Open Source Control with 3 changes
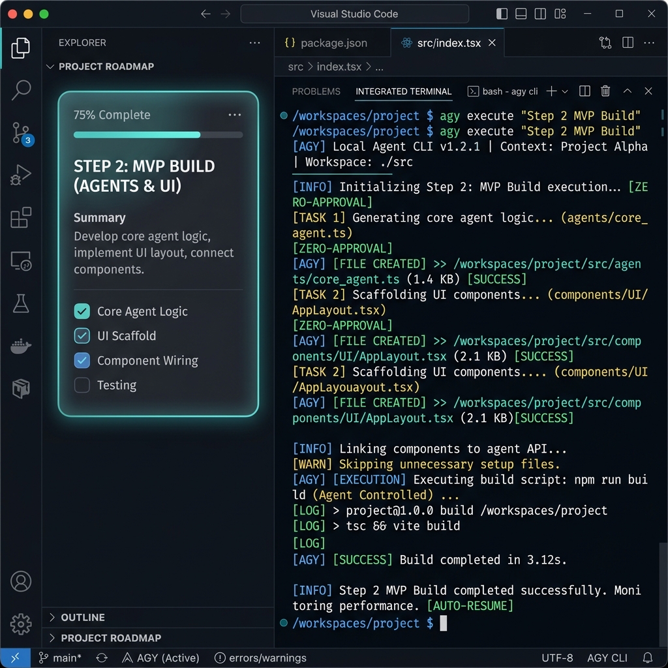 point(22,133)
